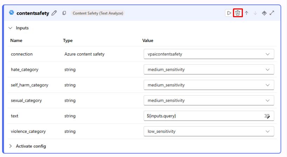Click the contentsafety node title text
Viewport: 287px width, 157px height.
click(x=33, y=13)
